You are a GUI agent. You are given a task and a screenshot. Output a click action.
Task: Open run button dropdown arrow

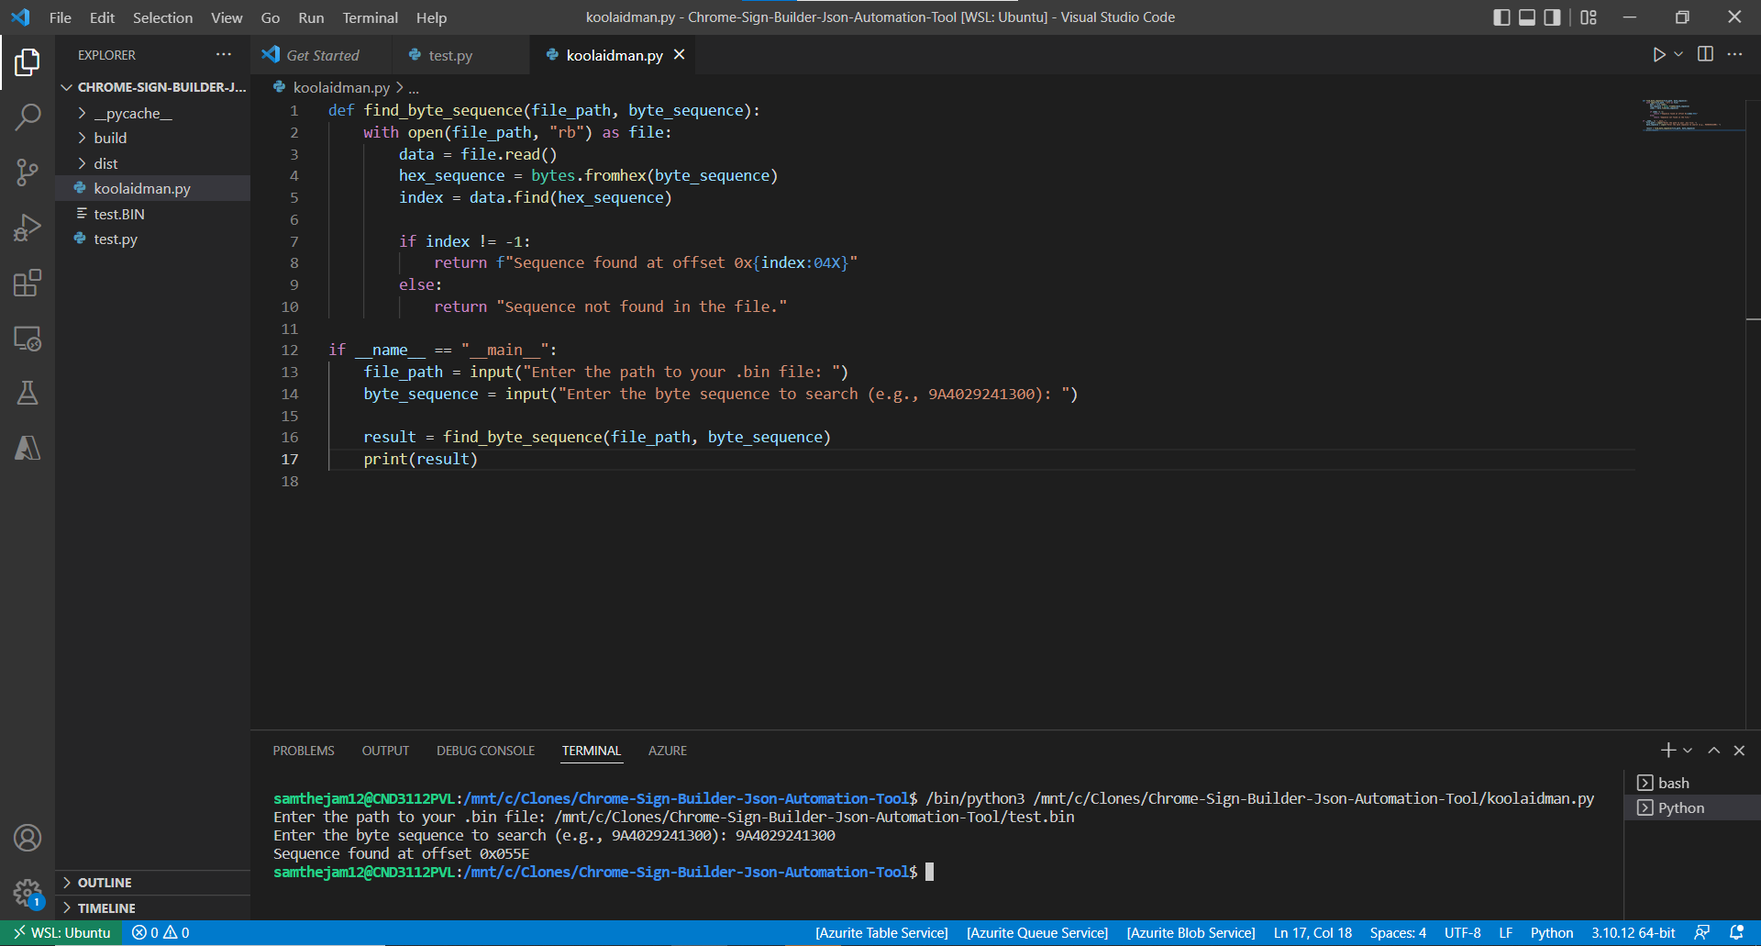coord(1678,55)
